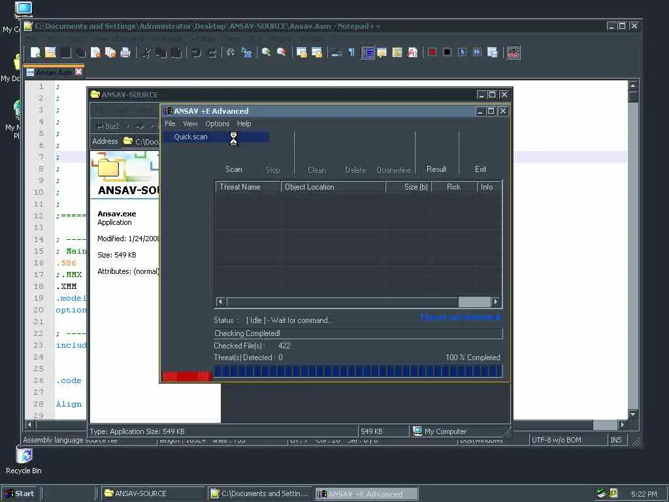669x502 pixels.
Task: Choose the Quick scan menu entry
Action: 216,137
